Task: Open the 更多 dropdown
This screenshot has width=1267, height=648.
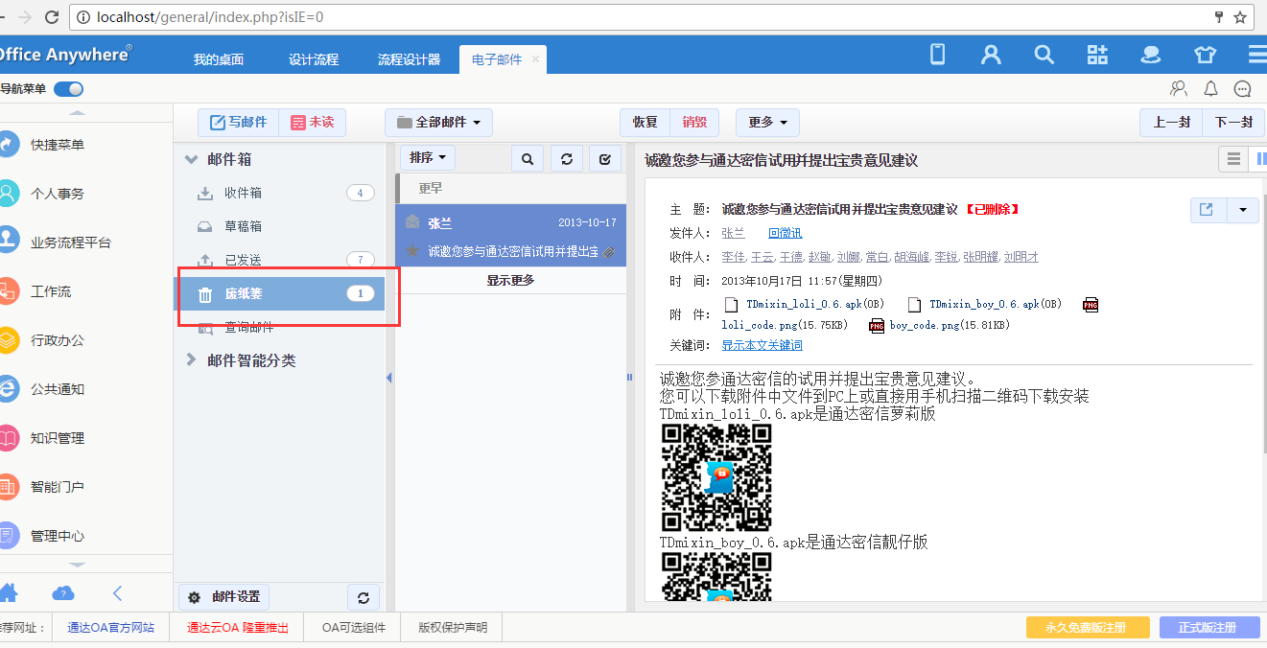Action: [x=767, y=123]
